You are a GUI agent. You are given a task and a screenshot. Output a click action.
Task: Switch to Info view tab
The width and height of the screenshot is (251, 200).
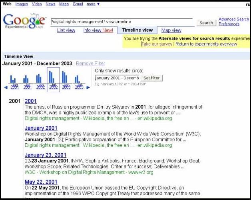click(x=98, y=30)
